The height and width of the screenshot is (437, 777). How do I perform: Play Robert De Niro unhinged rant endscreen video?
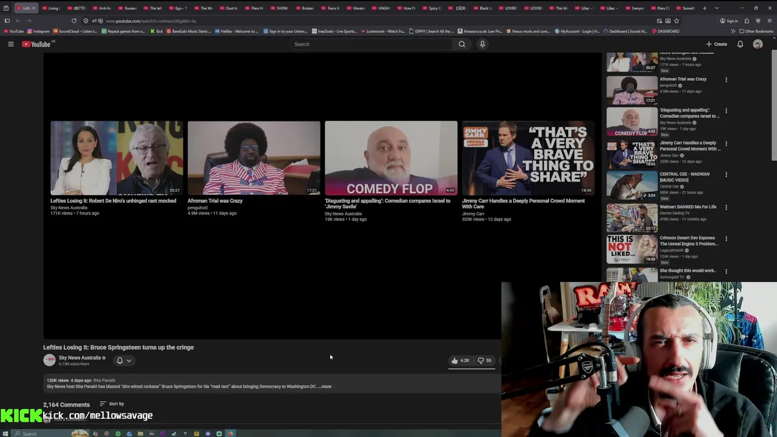pyautogui.click(x=117, y=158)
